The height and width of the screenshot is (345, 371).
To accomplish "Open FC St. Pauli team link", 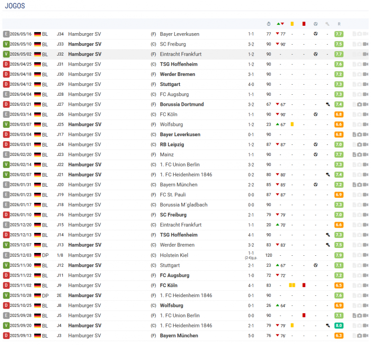I will tap(173, 195).
